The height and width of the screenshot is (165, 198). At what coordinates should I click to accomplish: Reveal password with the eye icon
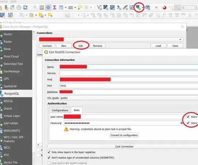[x=181, y=123]
